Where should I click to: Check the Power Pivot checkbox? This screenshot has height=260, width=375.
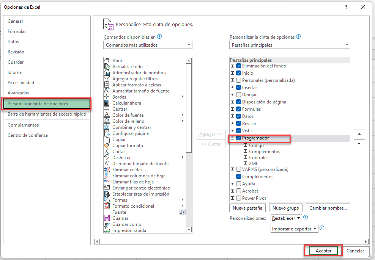point(238,198)
